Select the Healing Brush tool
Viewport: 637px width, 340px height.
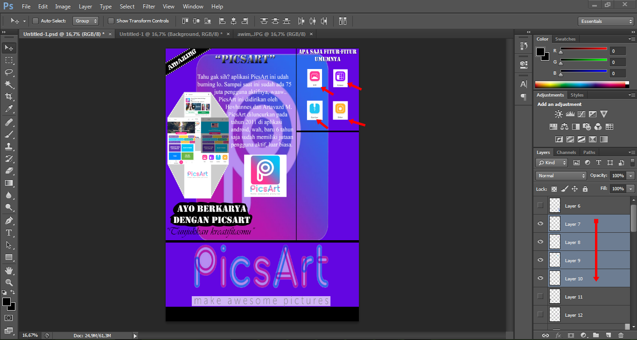point(9,122)
